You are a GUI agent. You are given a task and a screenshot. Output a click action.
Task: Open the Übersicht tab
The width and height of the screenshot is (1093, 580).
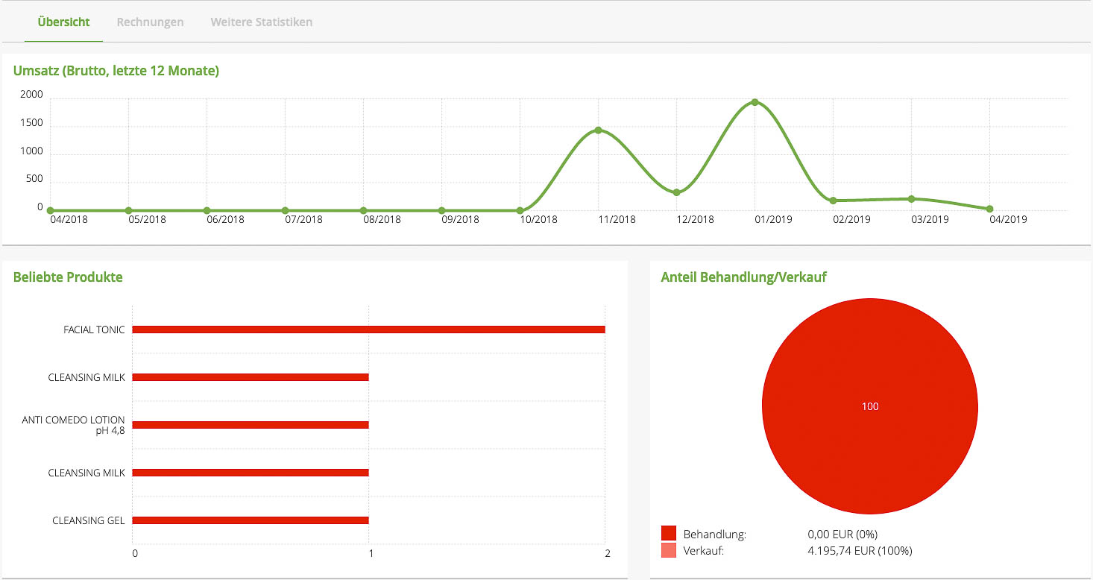tap(63, 22)
